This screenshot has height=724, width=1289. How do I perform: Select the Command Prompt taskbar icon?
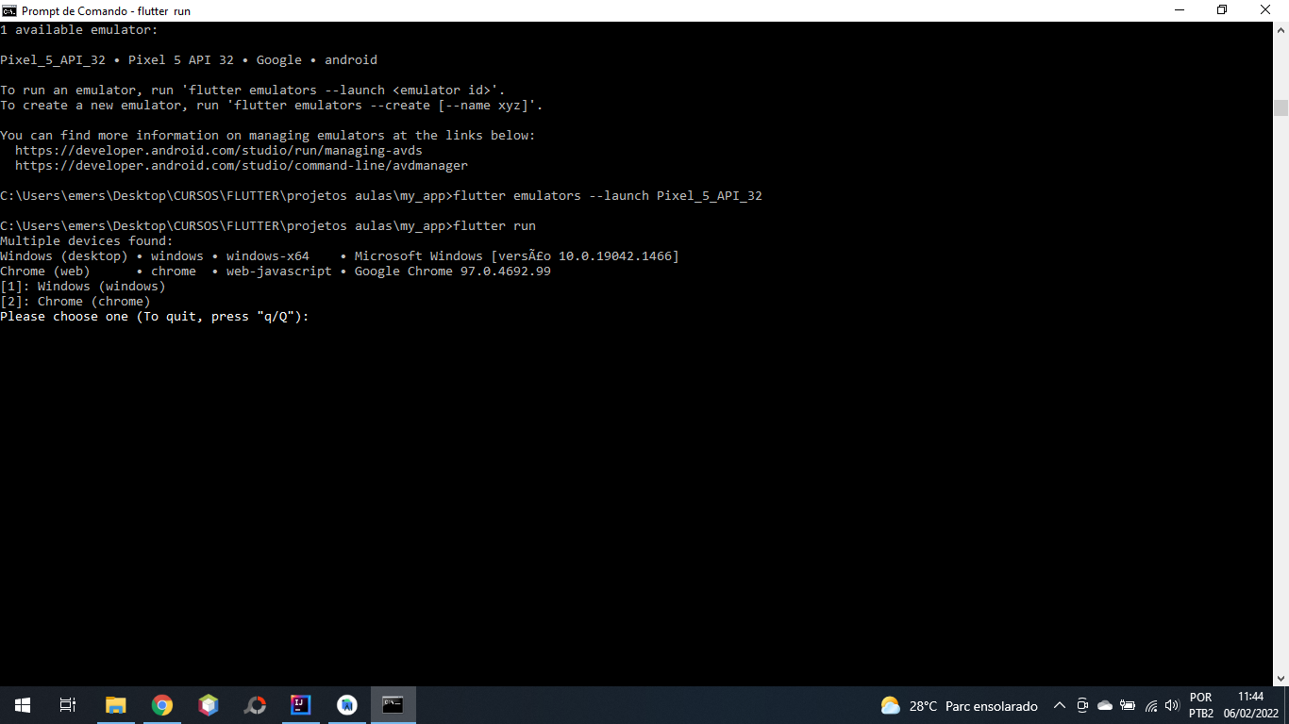[x=393, y=705]
